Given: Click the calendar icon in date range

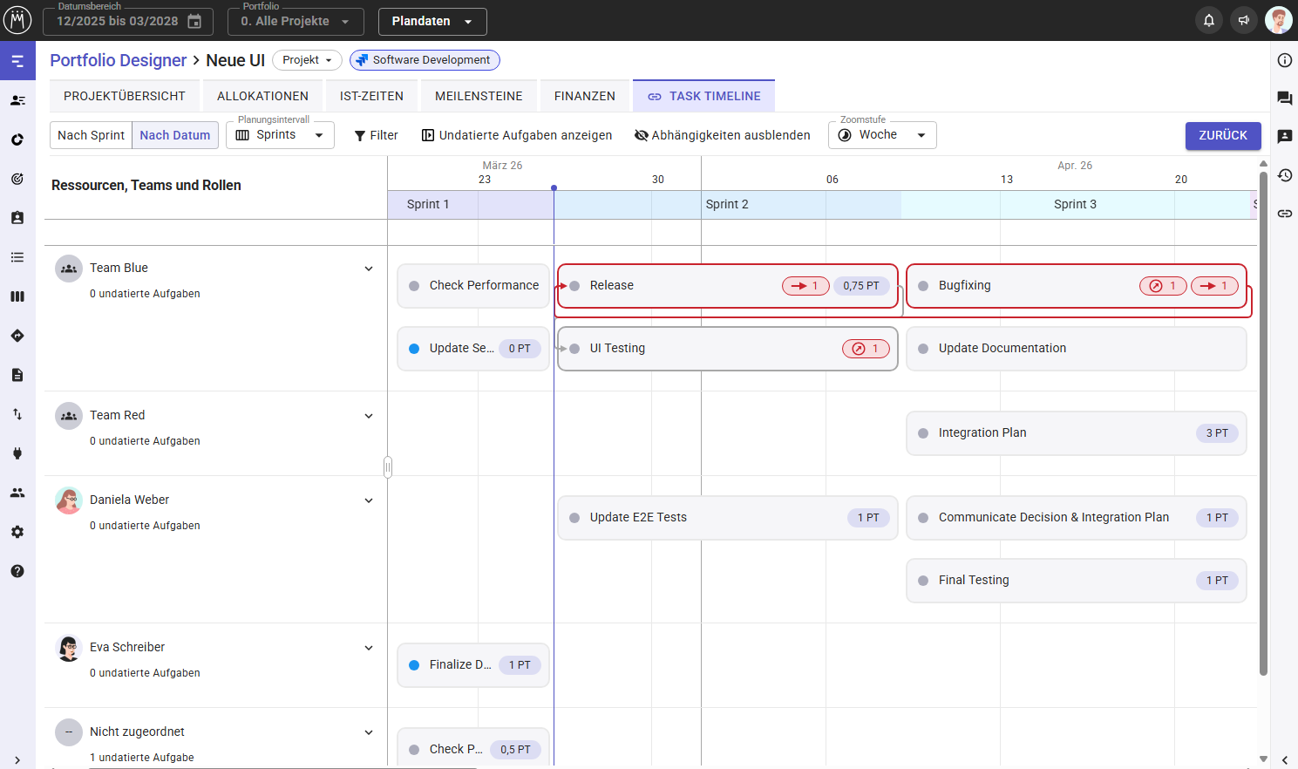Looking at the screenshot, I should coord(195,21).
